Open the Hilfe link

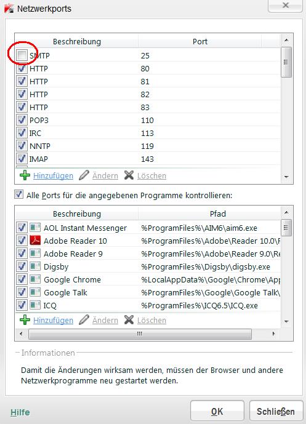[20, 412]
